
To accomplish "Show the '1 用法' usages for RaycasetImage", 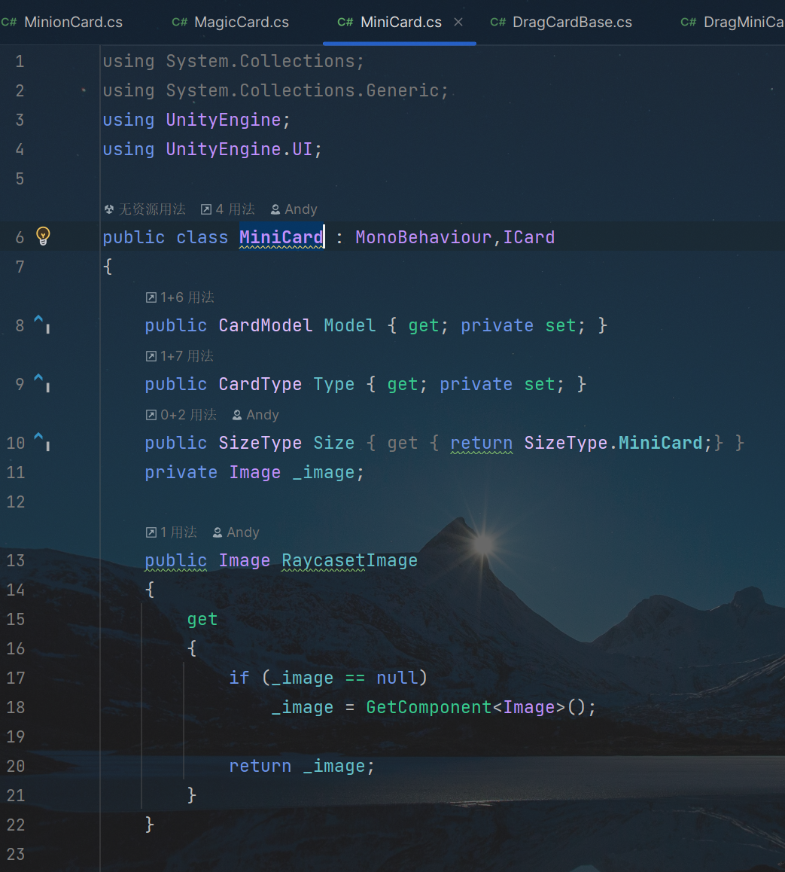I will pos(172,532).
